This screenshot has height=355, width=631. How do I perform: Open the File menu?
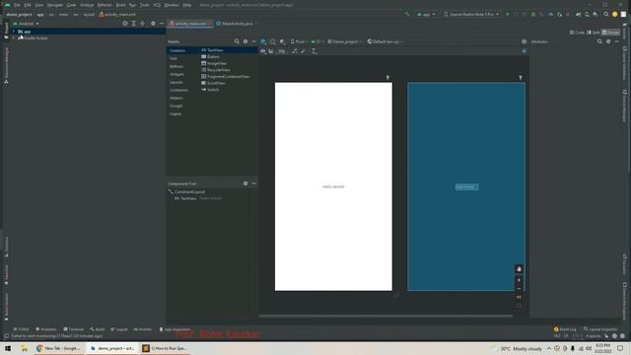(17, 5)
